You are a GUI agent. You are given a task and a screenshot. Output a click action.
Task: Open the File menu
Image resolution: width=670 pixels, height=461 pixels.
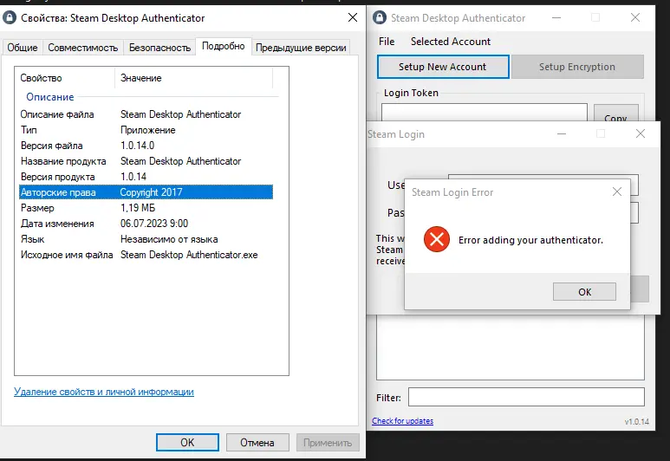[x=387, y=42]
